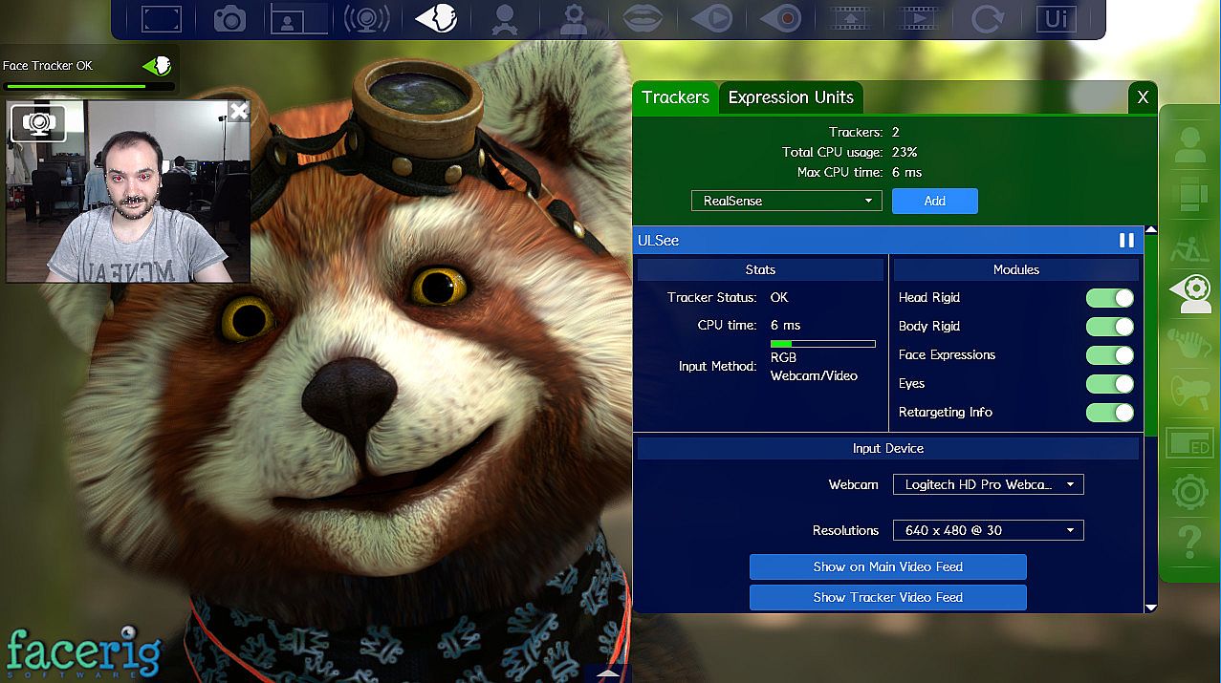Click the film export upload icon

coord(849,18)
